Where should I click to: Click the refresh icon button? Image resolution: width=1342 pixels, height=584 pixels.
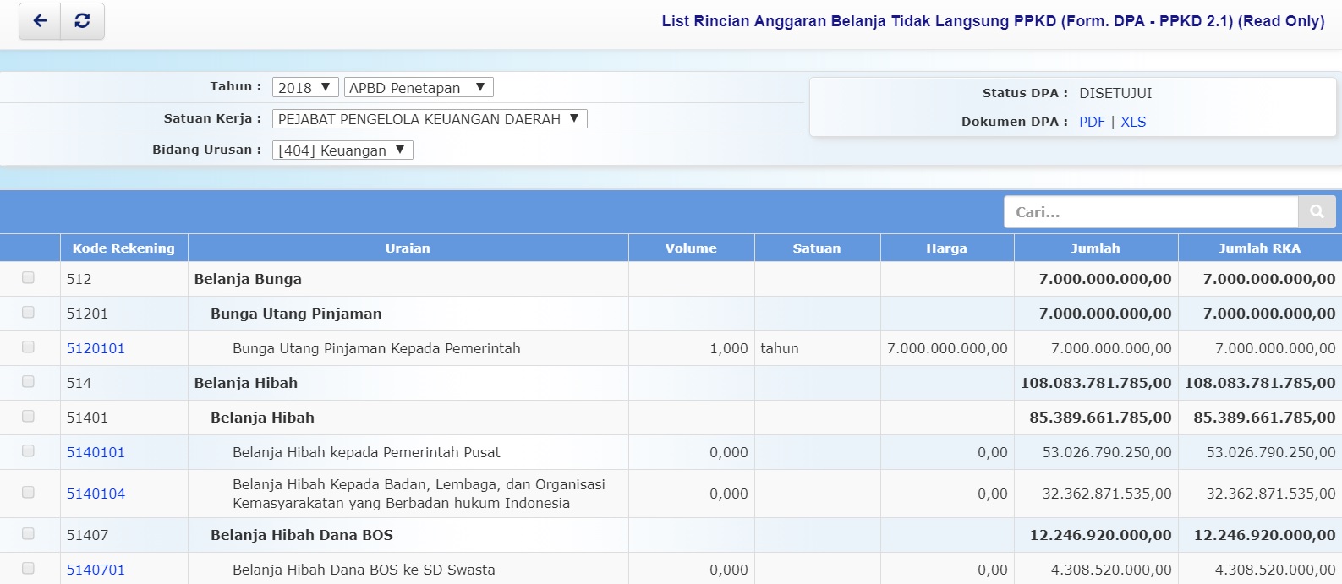point(82,21)
